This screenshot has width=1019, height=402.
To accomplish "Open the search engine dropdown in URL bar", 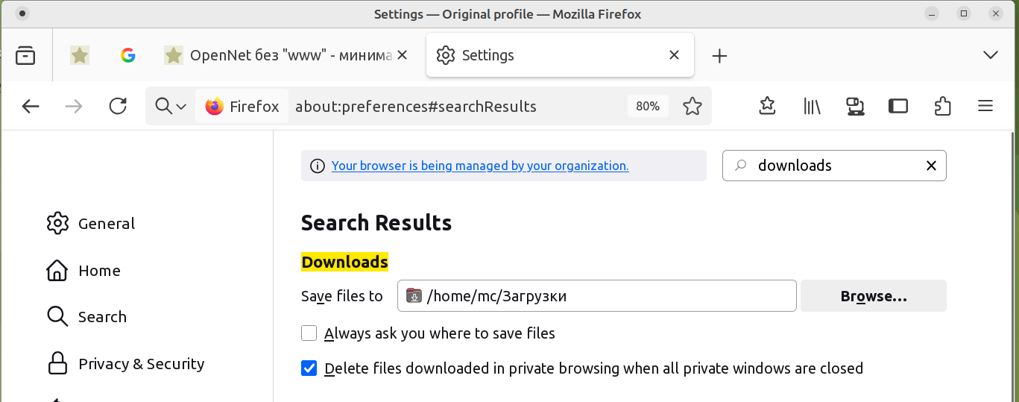I will (x=171, y=106).
